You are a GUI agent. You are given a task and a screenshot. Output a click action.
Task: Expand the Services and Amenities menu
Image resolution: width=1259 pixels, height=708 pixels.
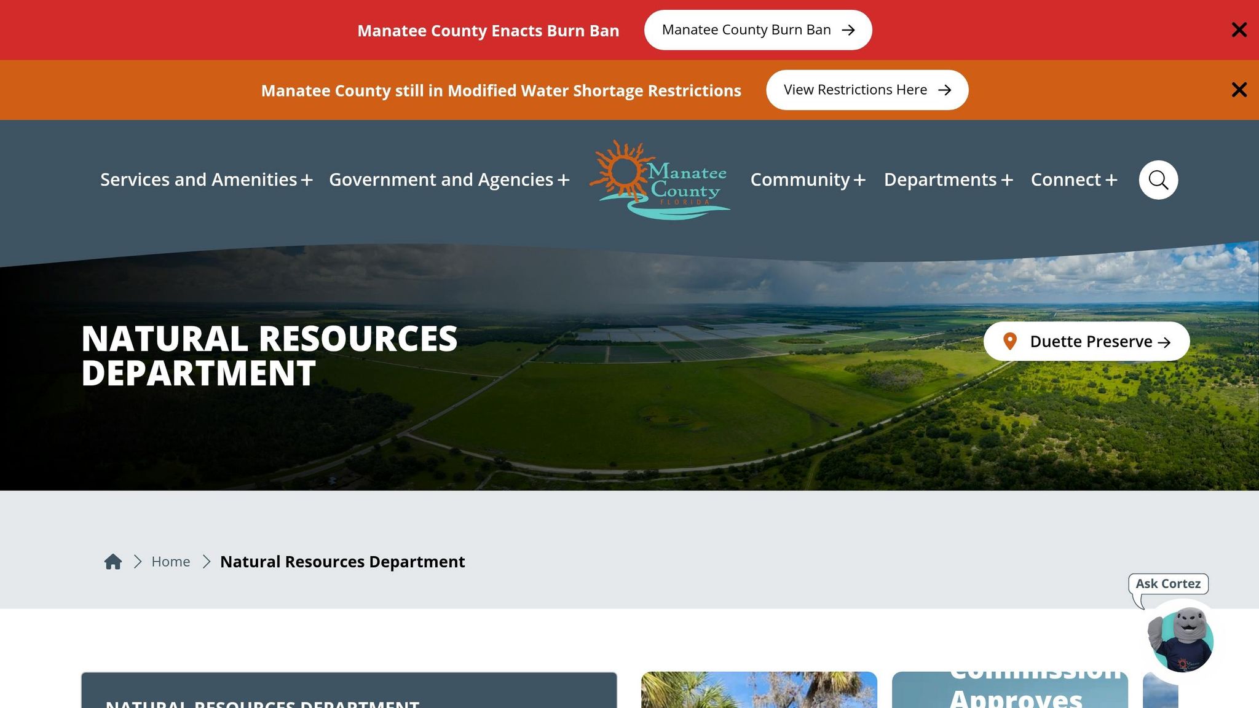pyautogui.click(x=207, y=179)
